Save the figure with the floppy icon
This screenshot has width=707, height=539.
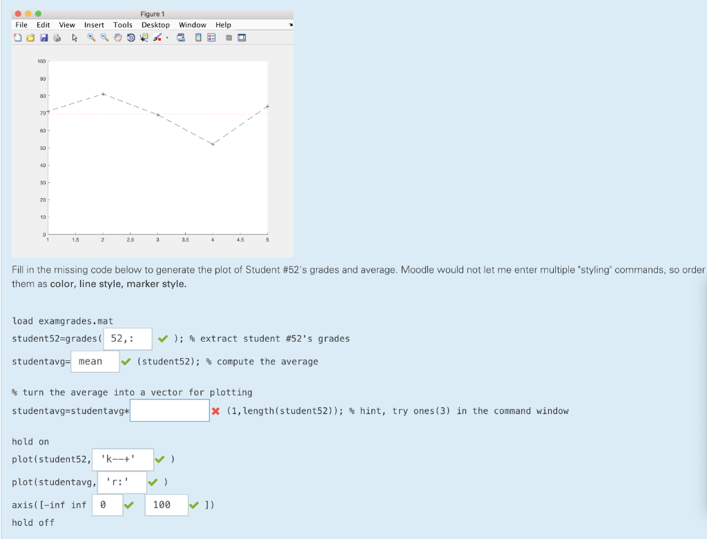click(x=43, y=38)
